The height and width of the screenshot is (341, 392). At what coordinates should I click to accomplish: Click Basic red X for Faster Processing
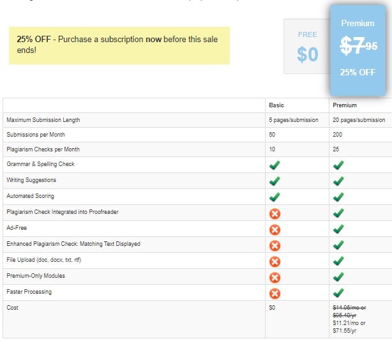[x=275, y=293]
